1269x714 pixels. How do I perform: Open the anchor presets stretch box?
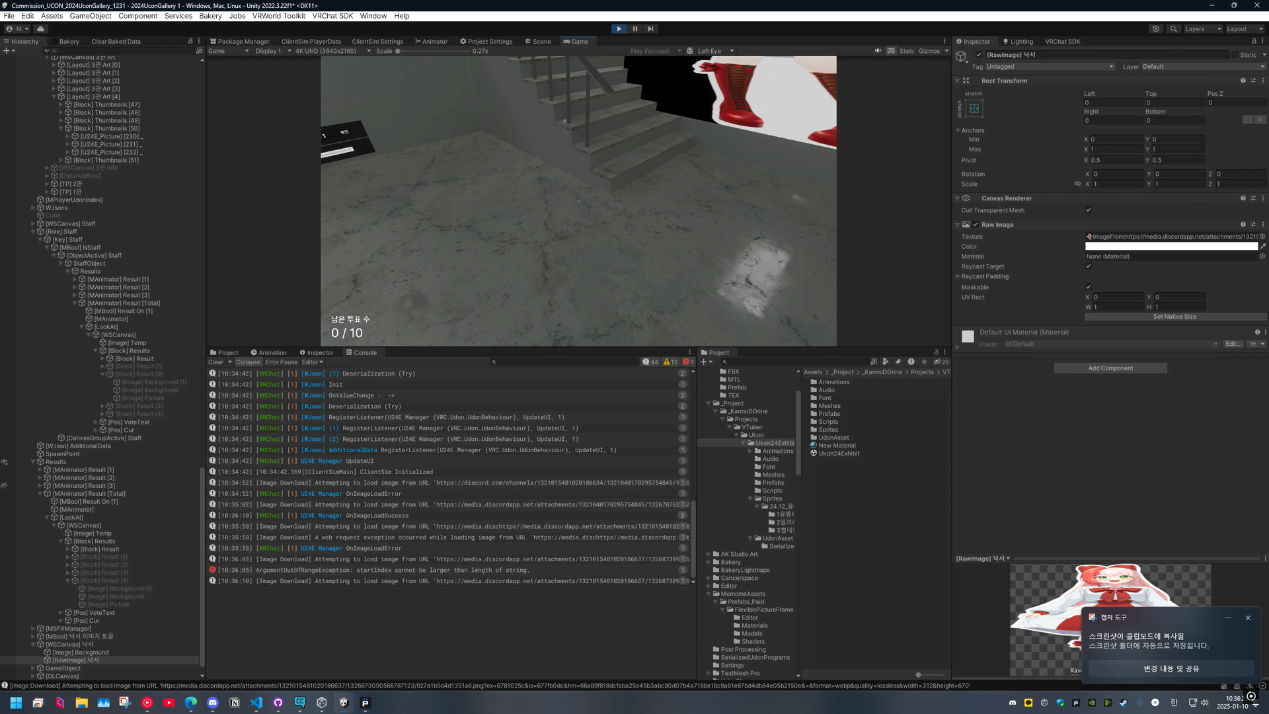(974, 108)
